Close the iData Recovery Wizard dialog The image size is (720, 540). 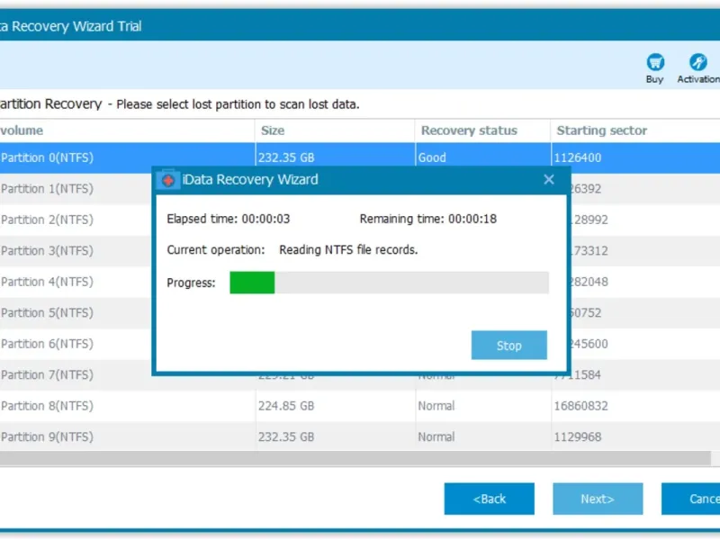549,179
